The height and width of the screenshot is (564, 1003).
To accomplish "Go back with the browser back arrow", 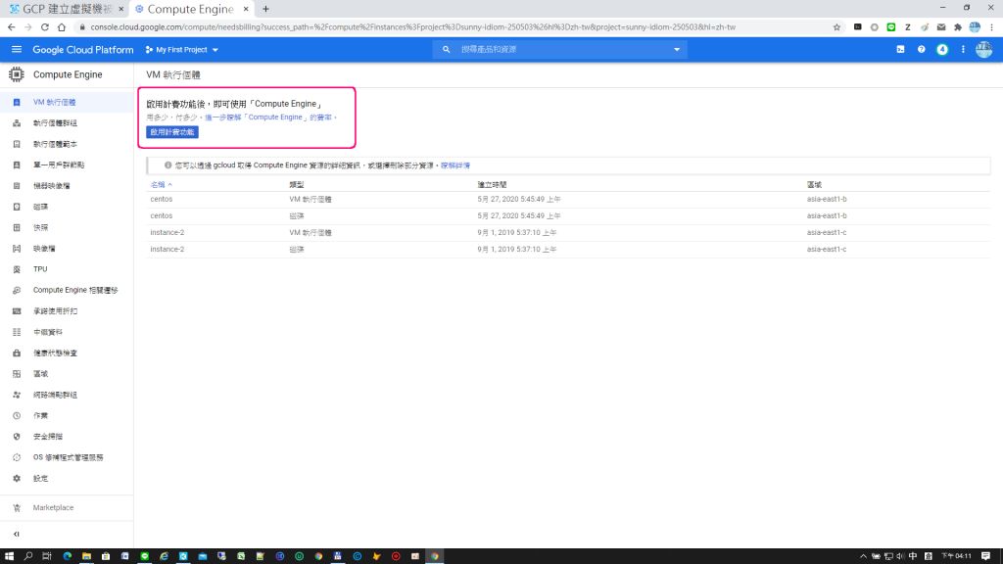I will pyautogui.click(x=12, y=26).
